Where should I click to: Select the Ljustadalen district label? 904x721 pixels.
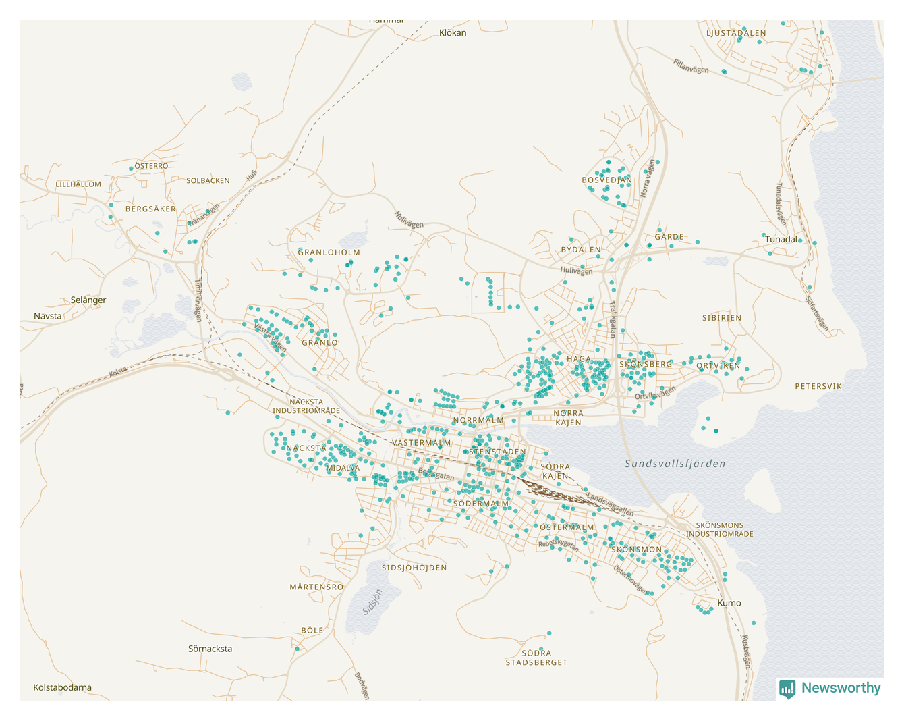point(736,33)
